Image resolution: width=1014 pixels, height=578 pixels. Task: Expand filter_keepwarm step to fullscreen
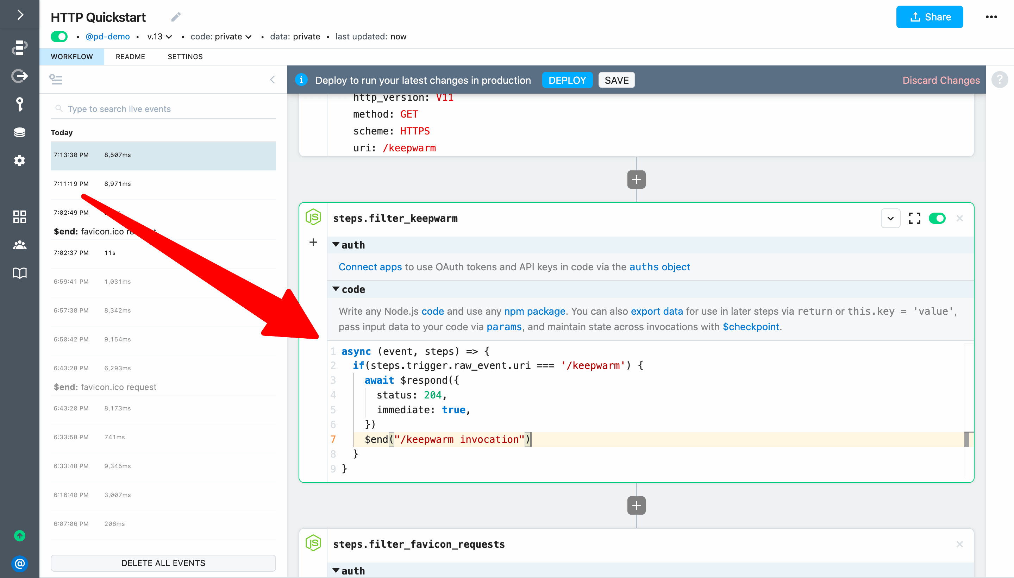[914, 218]
